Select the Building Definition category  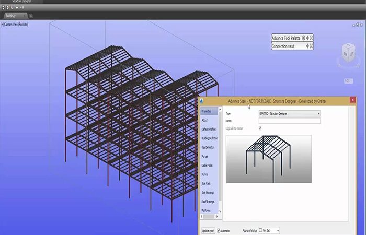(x=210, y=138)
